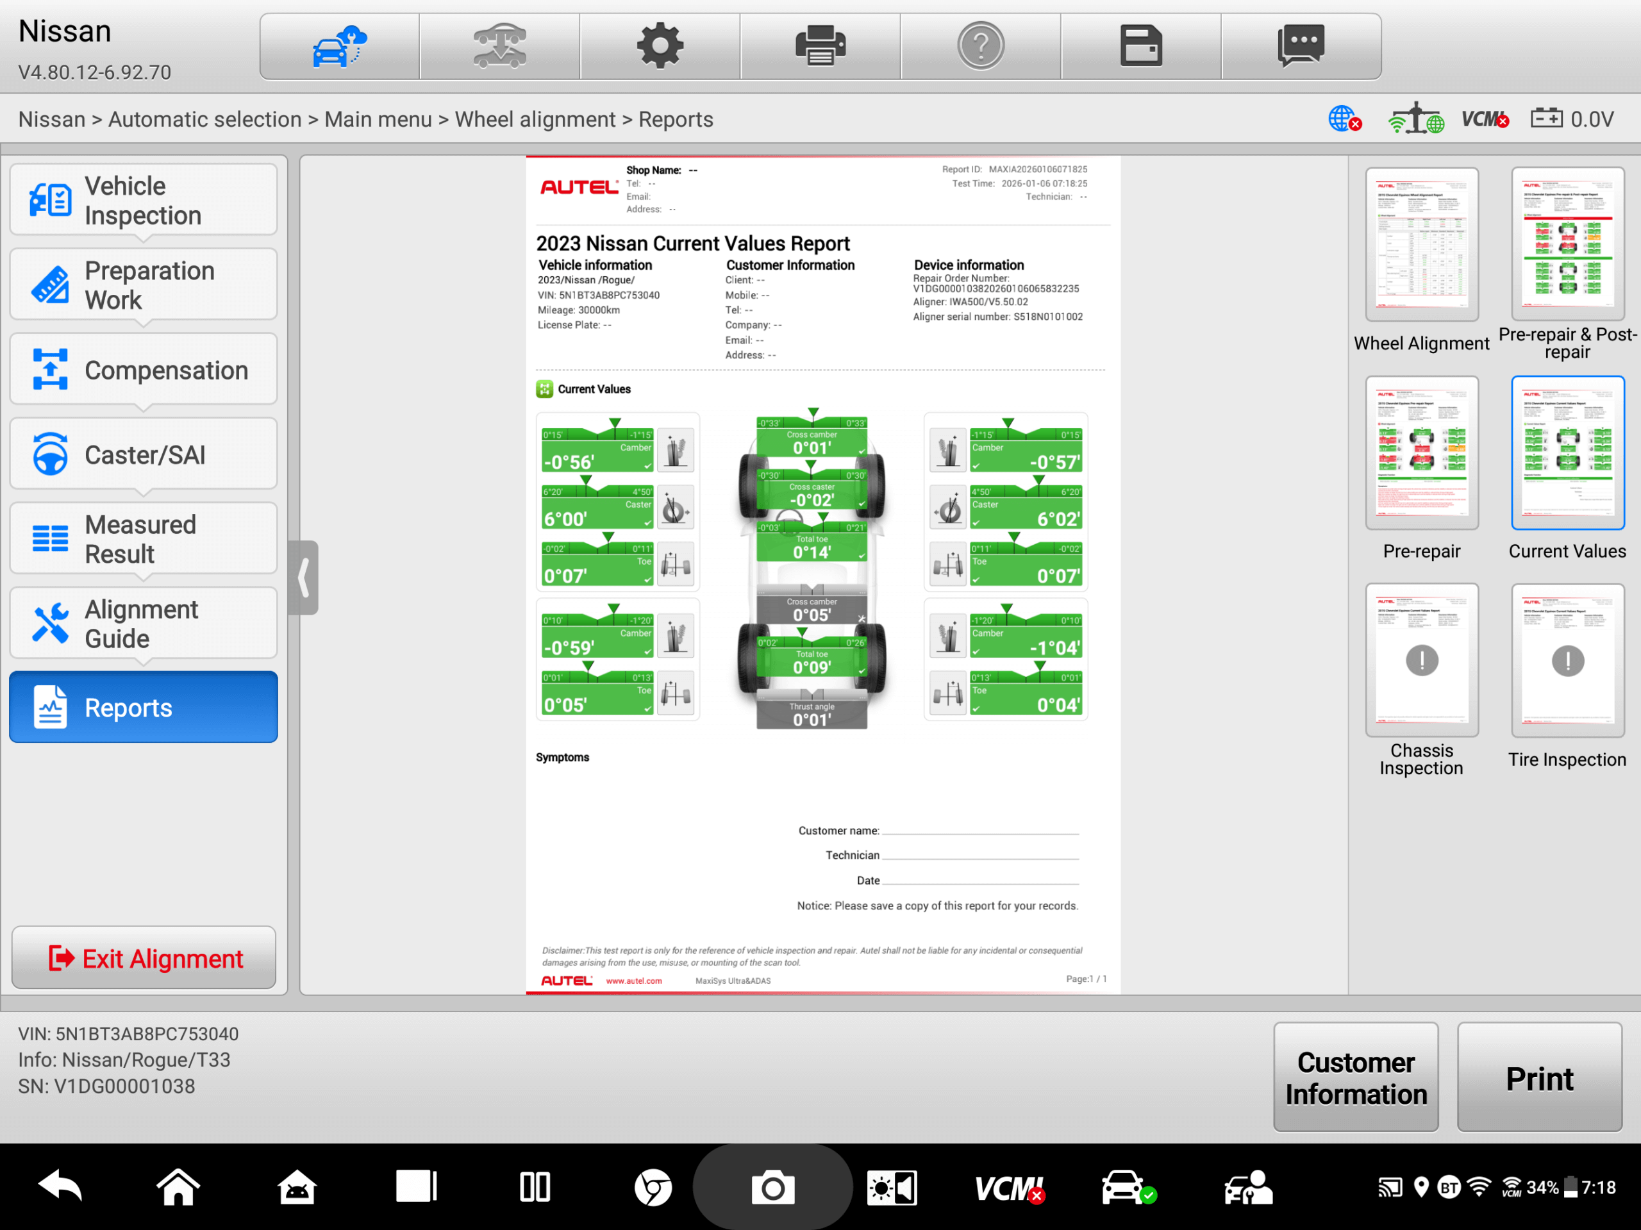The height and width of the screenshot is (1230, 1641).
Task: Open vehicle diagnostics car icon in navigation bar
Action: 1128,1188
